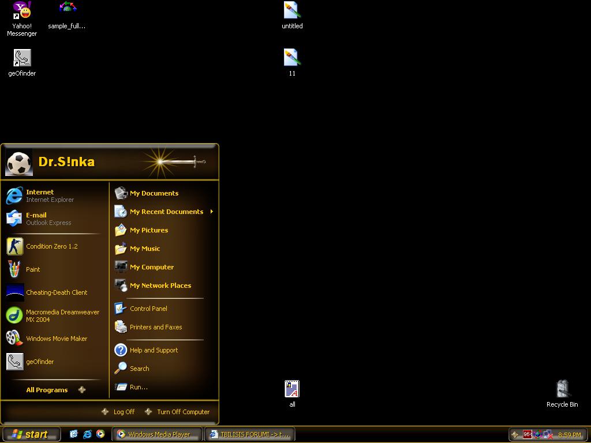Click the red 96% tray icon
Image resolution: width=591 pixels, height=443 pixels.
[527, 434]
